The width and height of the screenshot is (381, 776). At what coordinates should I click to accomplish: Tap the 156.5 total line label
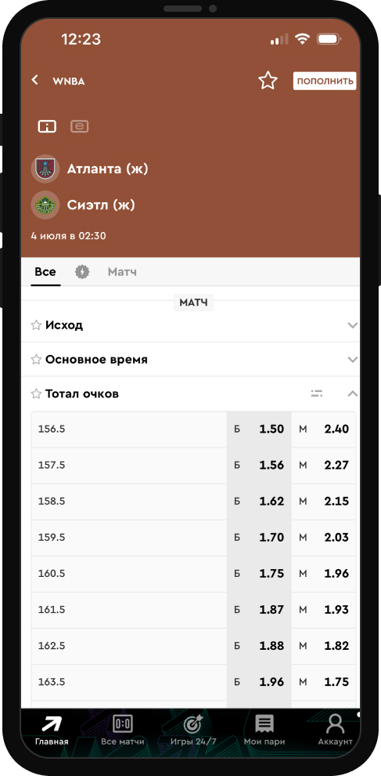(x=52, y=429)
